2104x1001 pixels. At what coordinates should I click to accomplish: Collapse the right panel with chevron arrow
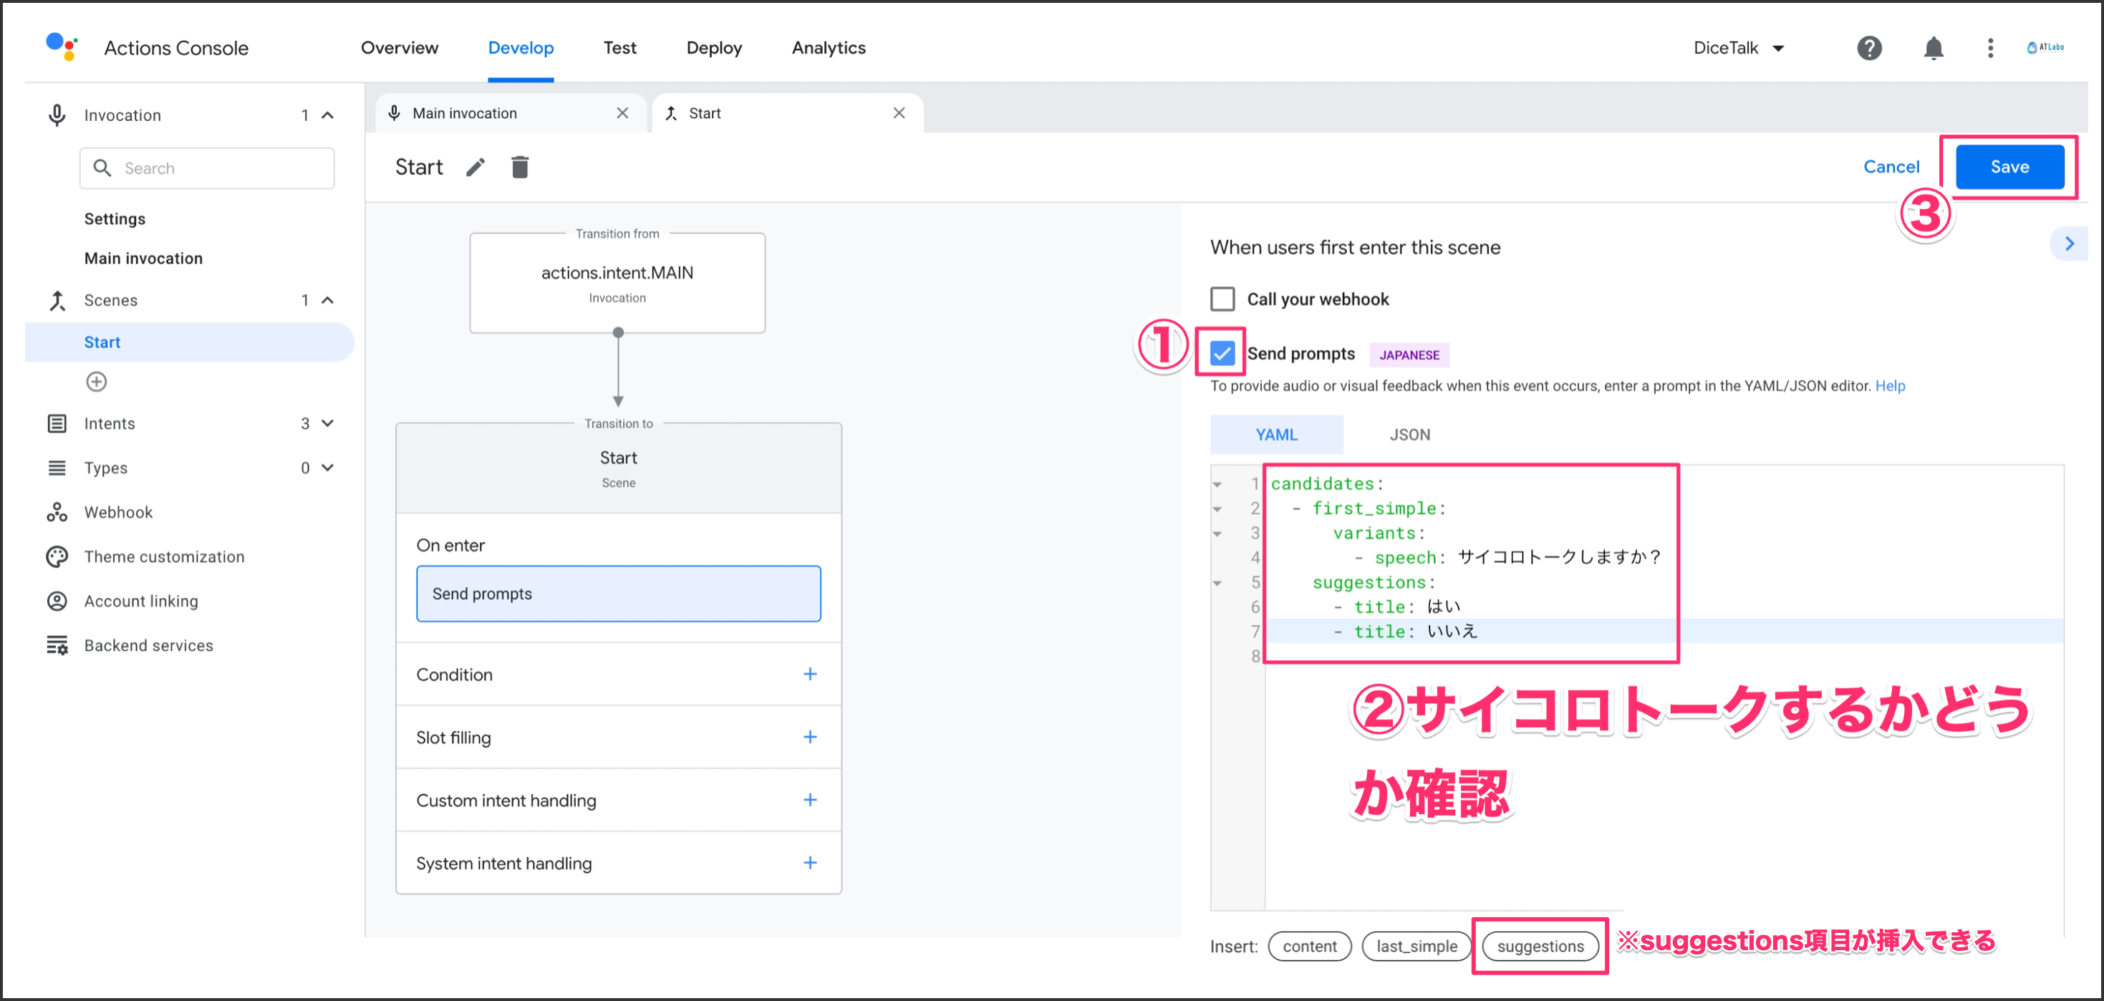coord(2069,244)
